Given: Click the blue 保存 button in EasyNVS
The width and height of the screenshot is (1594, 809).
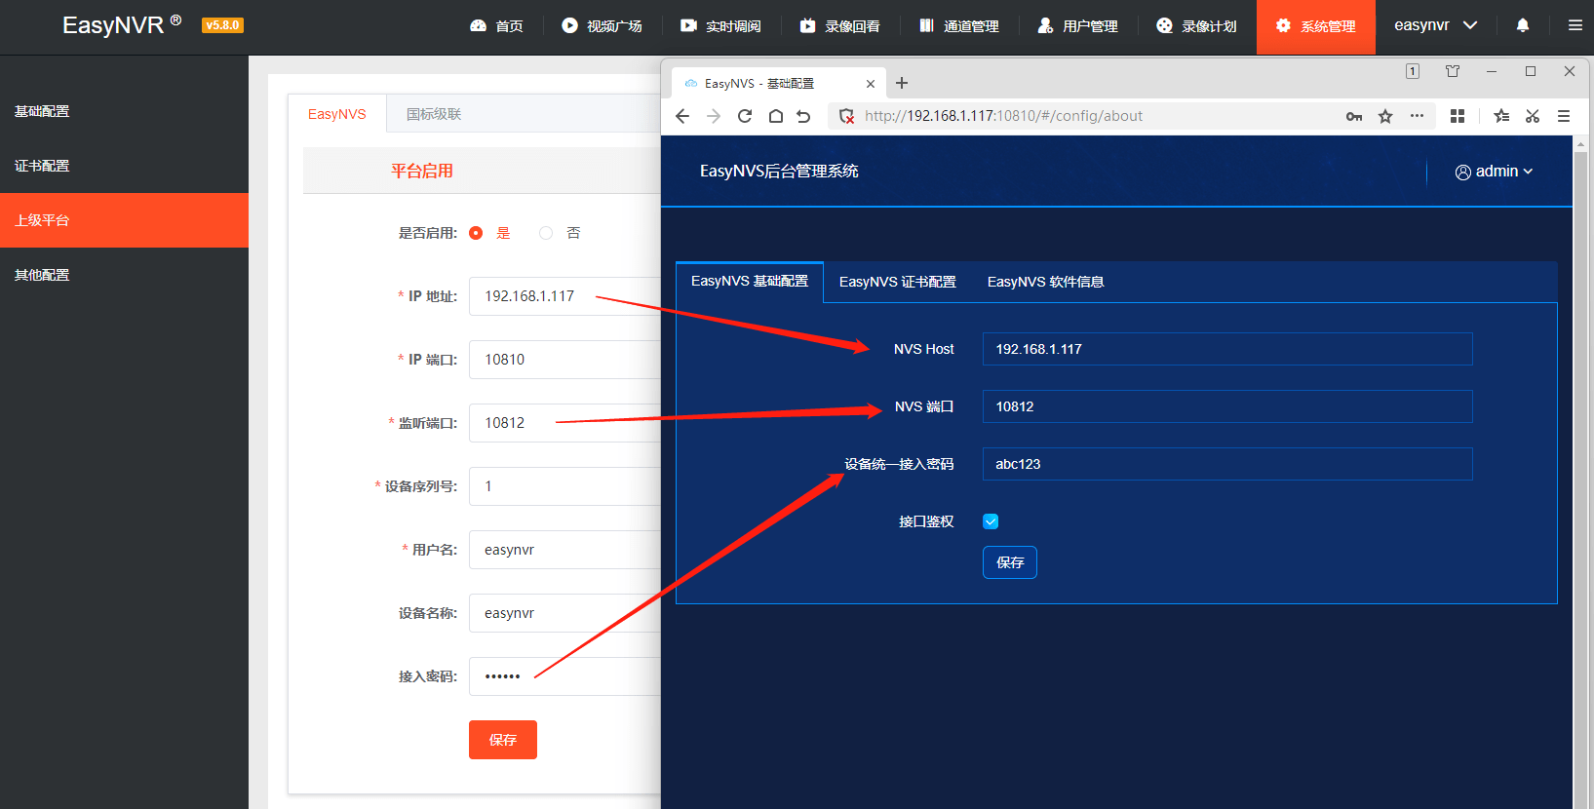Looking at the screenshot, I should coord(1010,562).
